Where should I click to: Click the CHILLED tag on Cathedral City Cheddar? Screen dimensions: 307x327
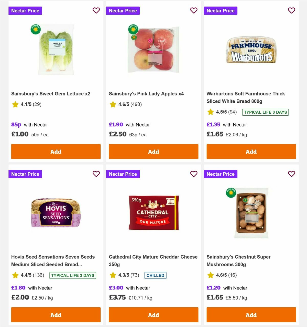click(155, 275)
